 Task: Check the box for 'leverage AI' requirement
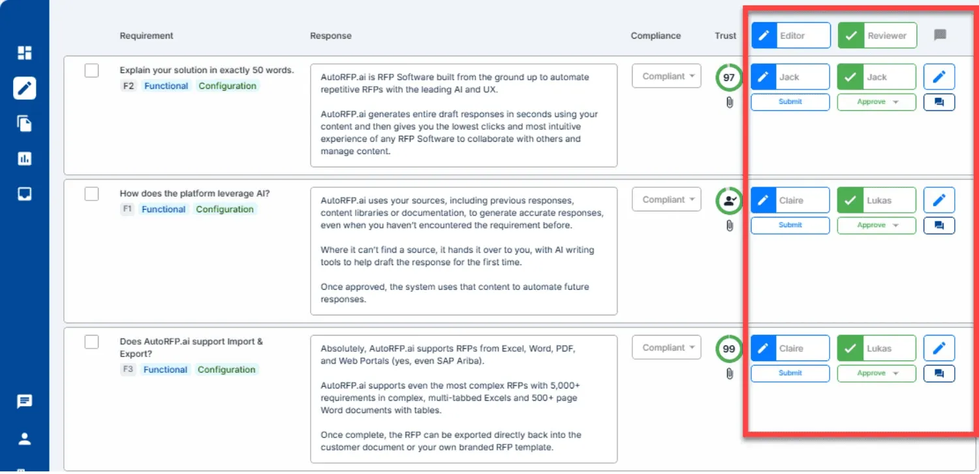(x=91, y=194)
